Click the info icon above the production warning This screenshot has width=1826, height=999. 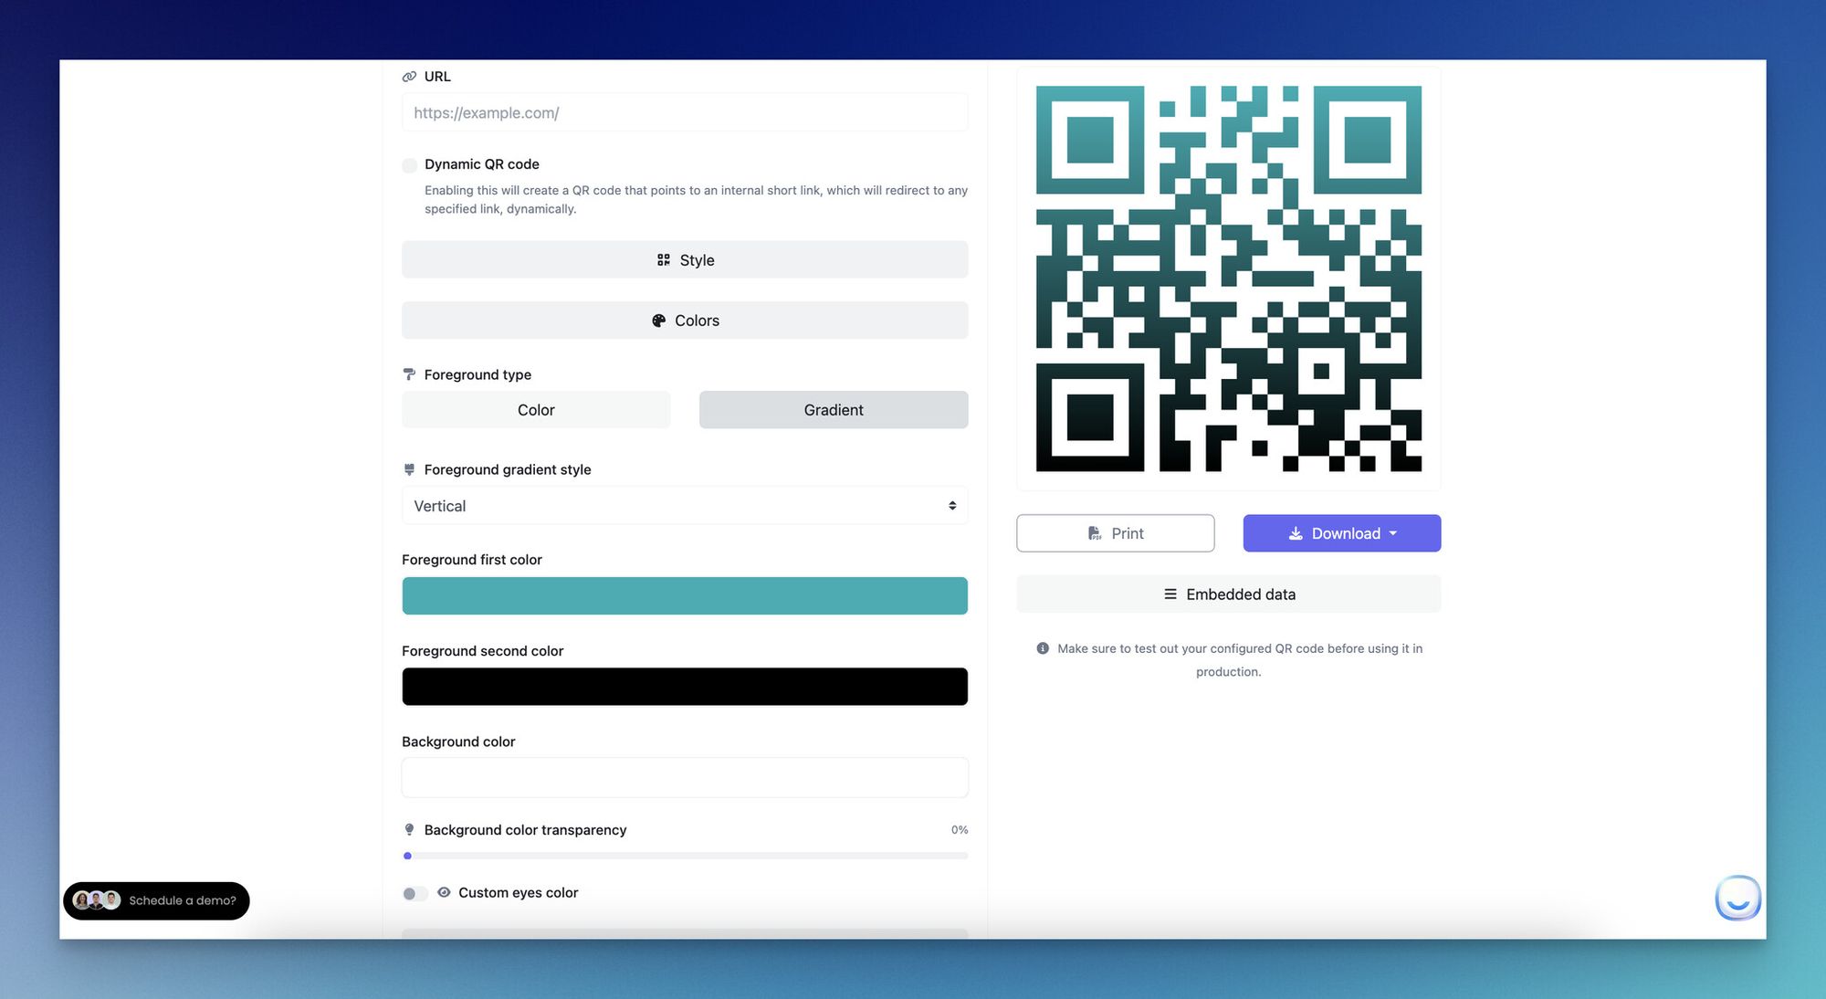point(1041,648)
